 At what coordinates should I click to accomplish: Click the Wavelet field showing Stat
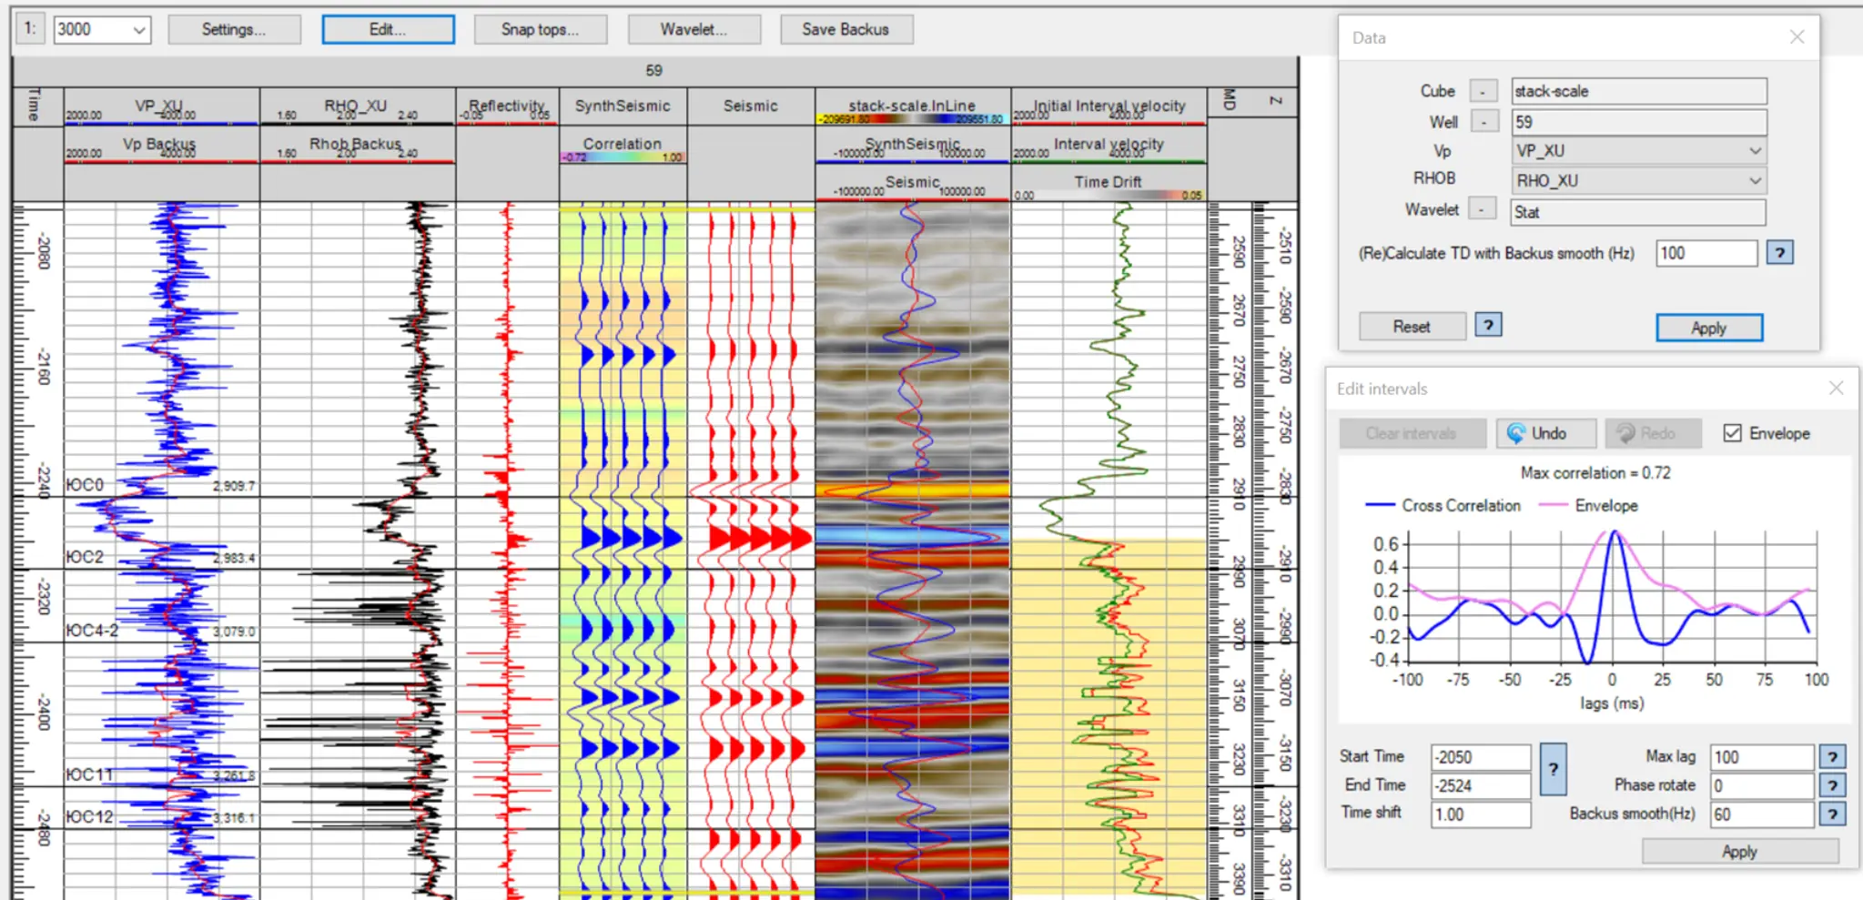(1638, 212)
